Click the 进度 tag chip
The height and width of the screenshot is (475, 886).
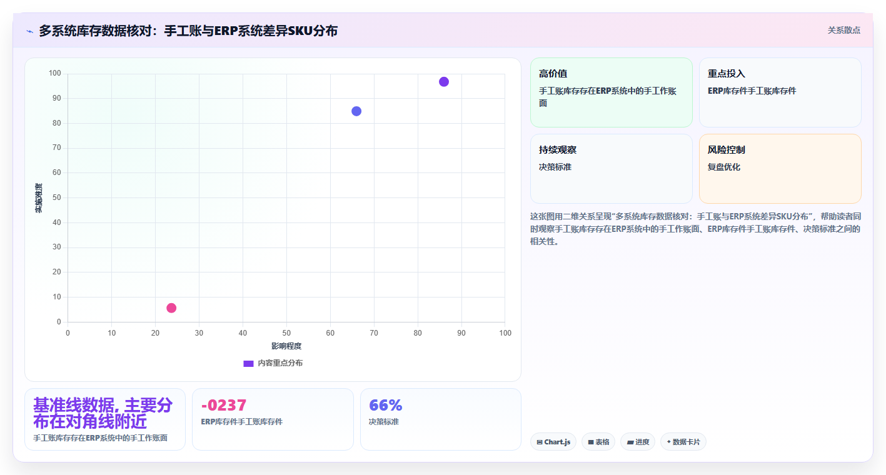[638, 442]
